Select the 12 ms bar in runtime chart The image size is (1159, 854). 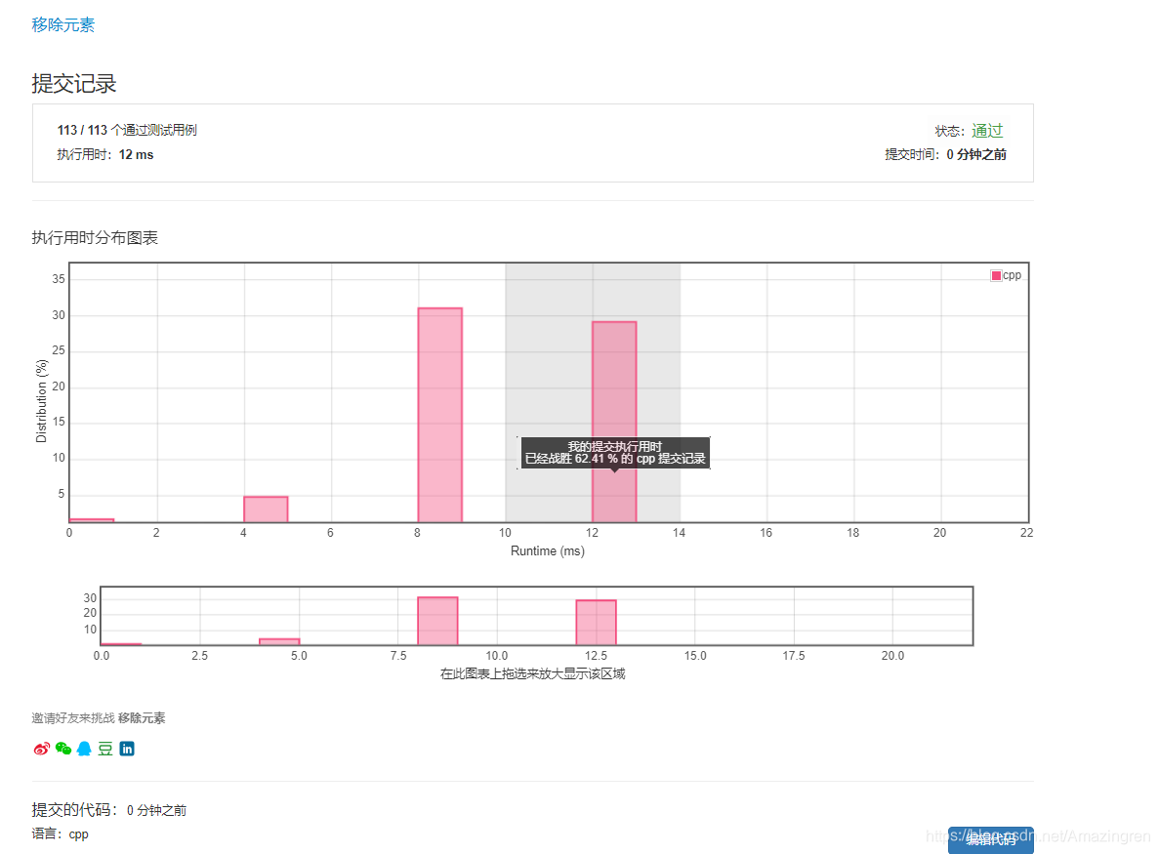(x=614, y=422)
